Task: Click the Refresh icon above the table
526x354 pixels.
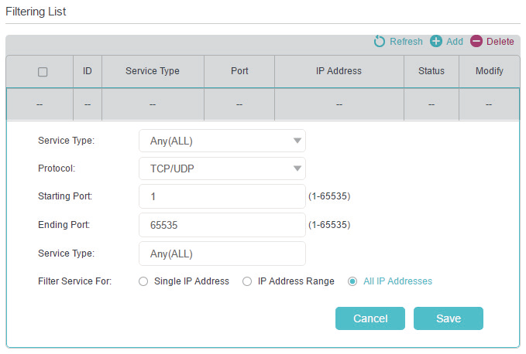Action: pos(380,42)
